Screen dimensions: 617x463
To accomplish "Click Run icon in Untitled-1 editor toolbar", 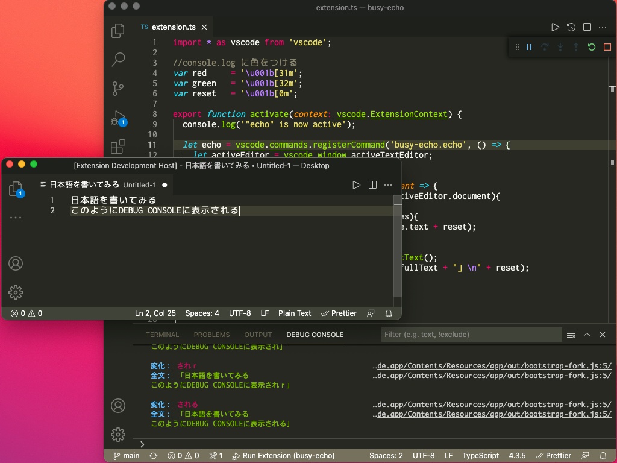I will coord(357,185).
